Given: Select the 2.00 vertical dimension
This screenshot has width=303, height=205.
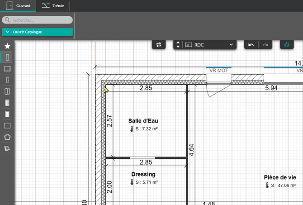Looking at the screenshot, I should pyautogui.click(x=109, y=187).
